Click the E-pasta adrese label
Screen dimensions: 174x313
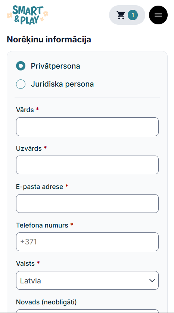tap(40, 187)
